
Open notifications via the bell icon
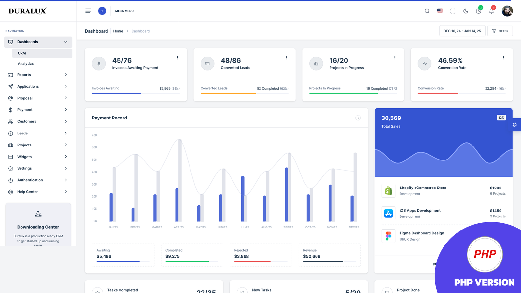coord(491,11)
